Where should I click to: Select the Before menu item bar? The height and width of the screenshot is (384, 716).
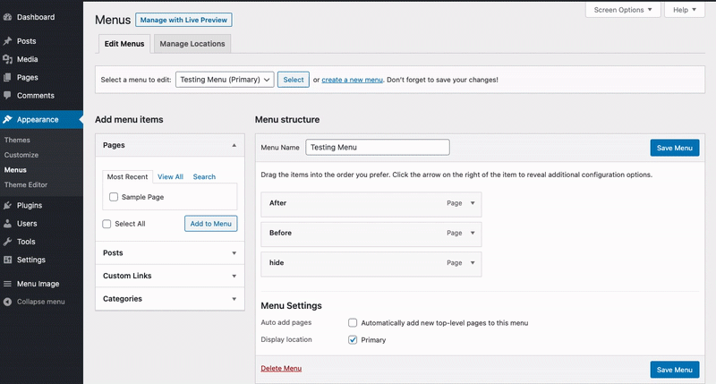coord(371,234)
